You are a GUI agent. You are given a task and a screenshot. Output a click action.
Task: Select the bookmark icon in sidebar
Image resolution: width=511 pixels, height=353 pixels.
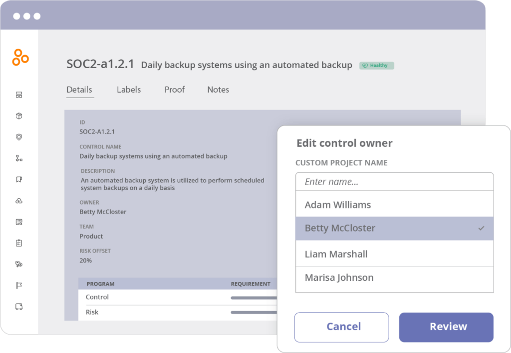[19, 180]
